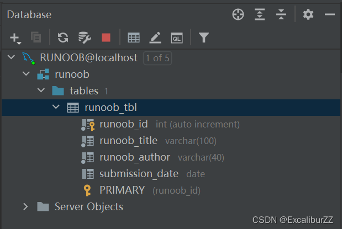Click the Database panel title
342x229 pixels.
29,15
